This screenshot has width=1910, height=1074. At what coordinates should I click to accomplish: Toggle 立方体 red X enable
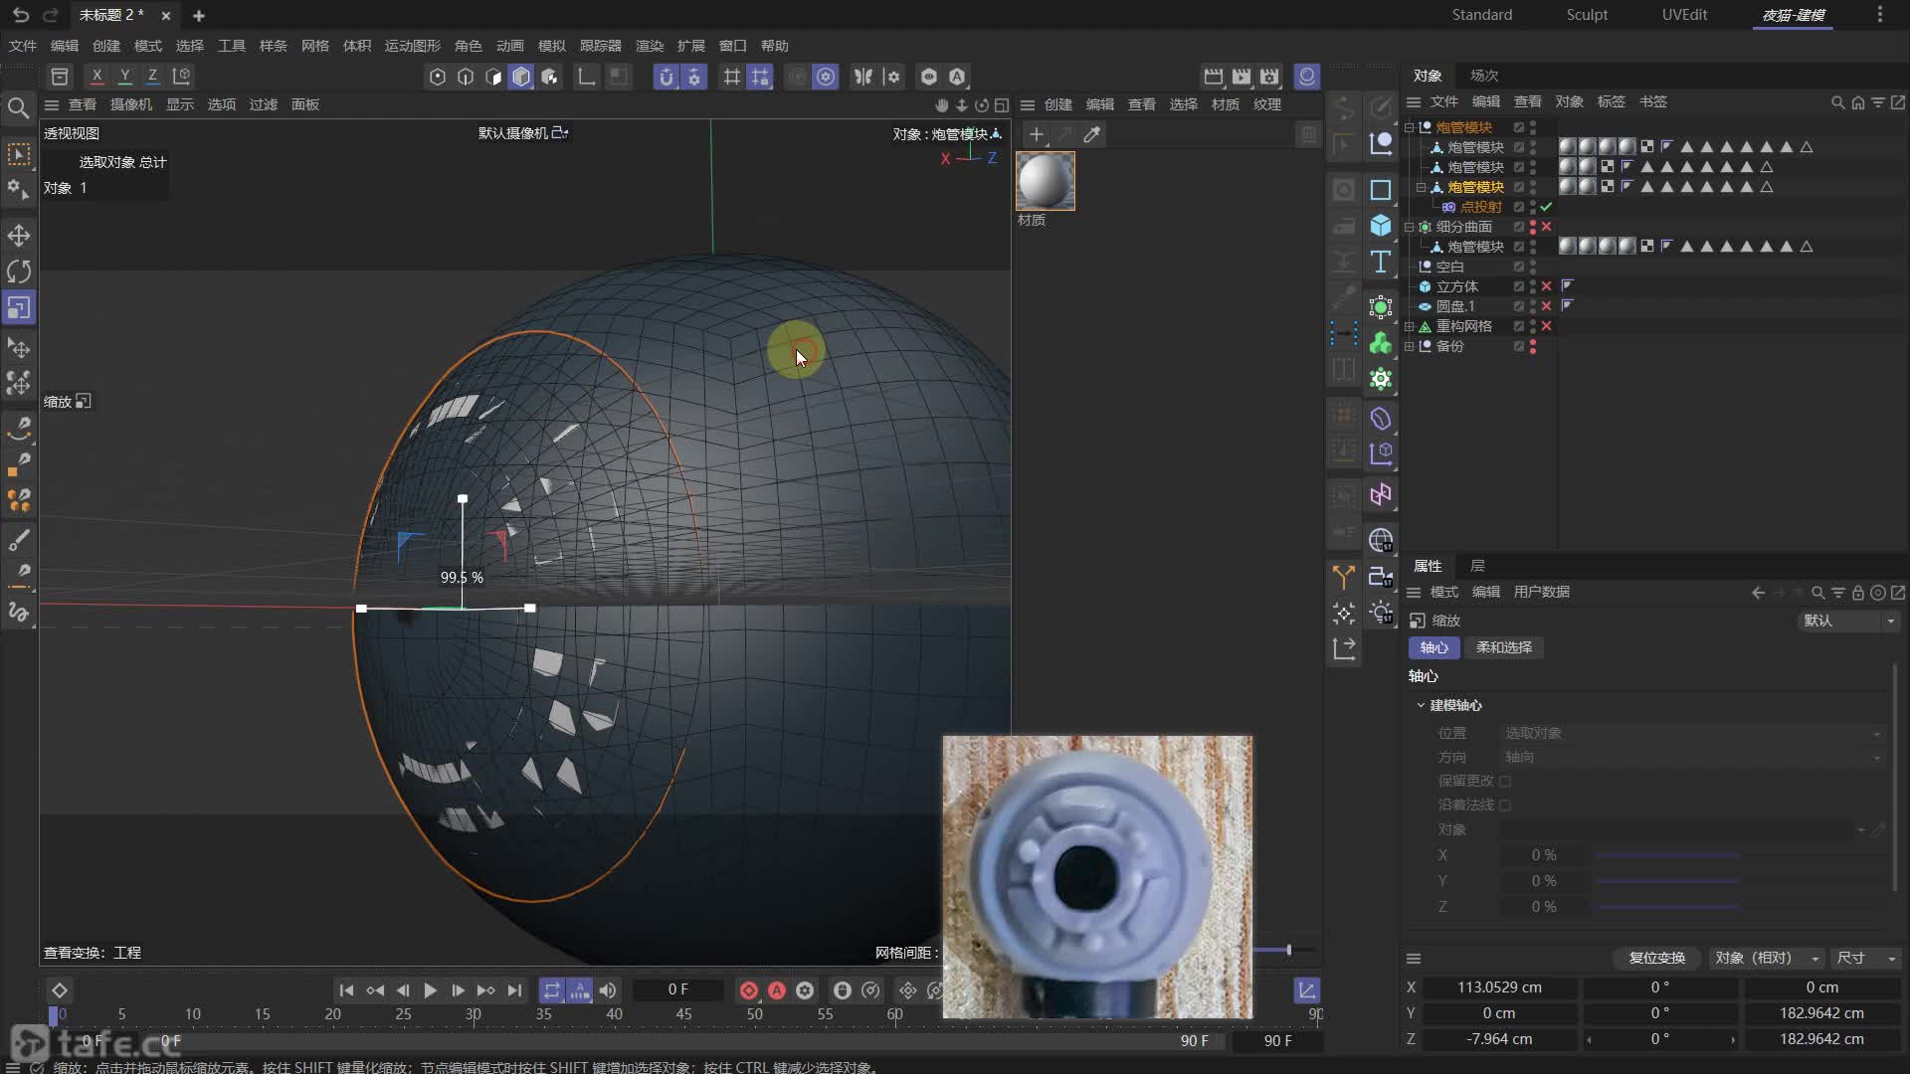tap(1546, 286)
